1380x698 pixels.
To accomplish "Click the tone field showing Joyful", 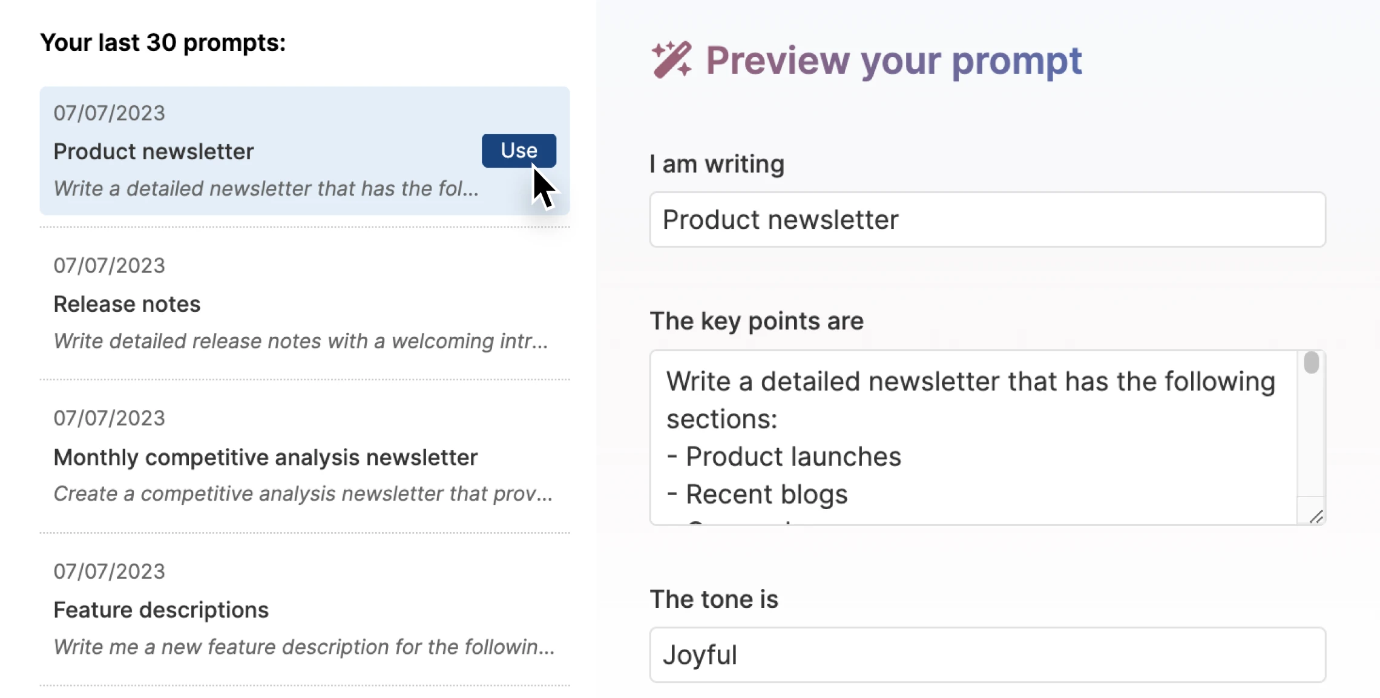I will (x=987, y=655).
